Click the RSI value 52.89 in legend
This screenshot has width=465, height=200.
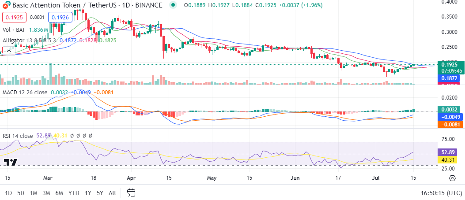point(43,136)
